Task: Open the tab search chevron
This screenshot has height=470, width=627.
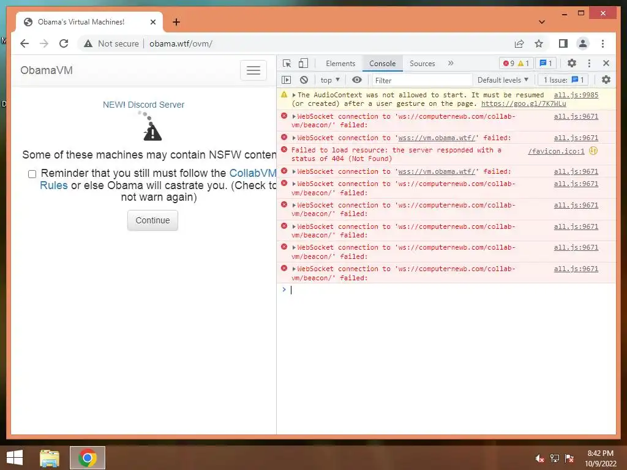Action: tap(541, 22)
